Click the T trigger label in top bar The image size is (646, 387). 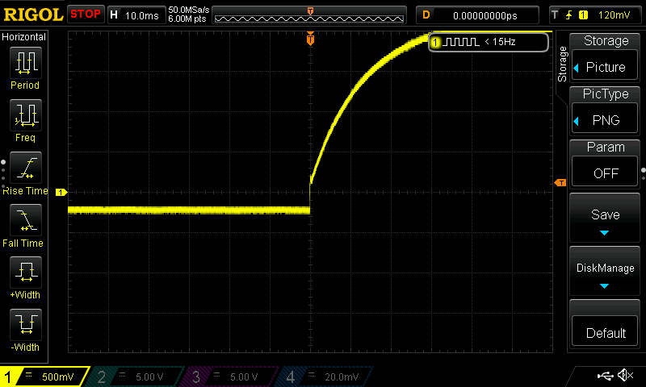[555, 15]
